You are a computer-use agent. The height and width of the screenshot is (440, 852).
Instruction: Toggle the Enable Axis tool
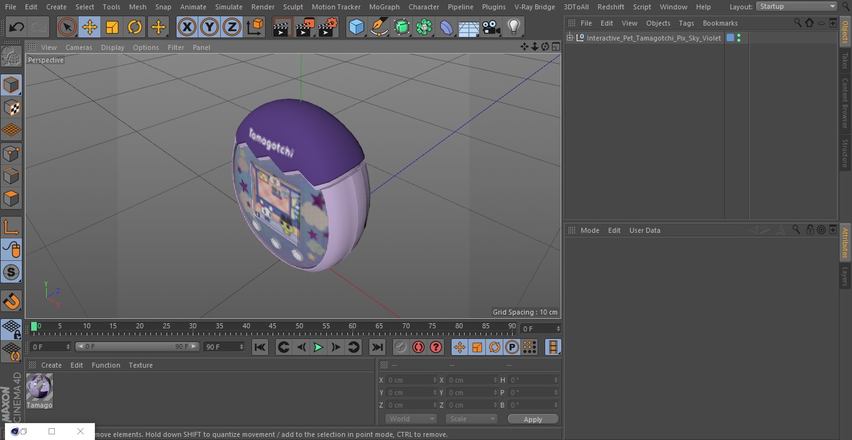click(x=11, y=227)
